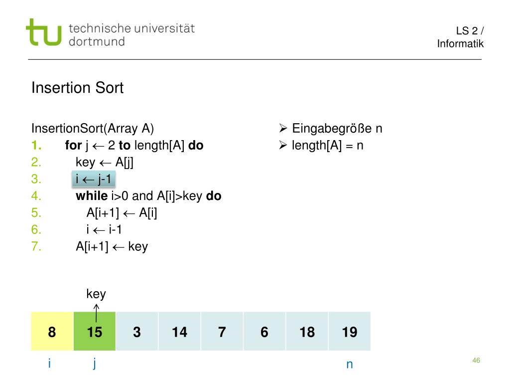This screenshot has height=383, width=510.
Task: Click the highlighted line i ← j-1
Action: (x=94, y=179)
